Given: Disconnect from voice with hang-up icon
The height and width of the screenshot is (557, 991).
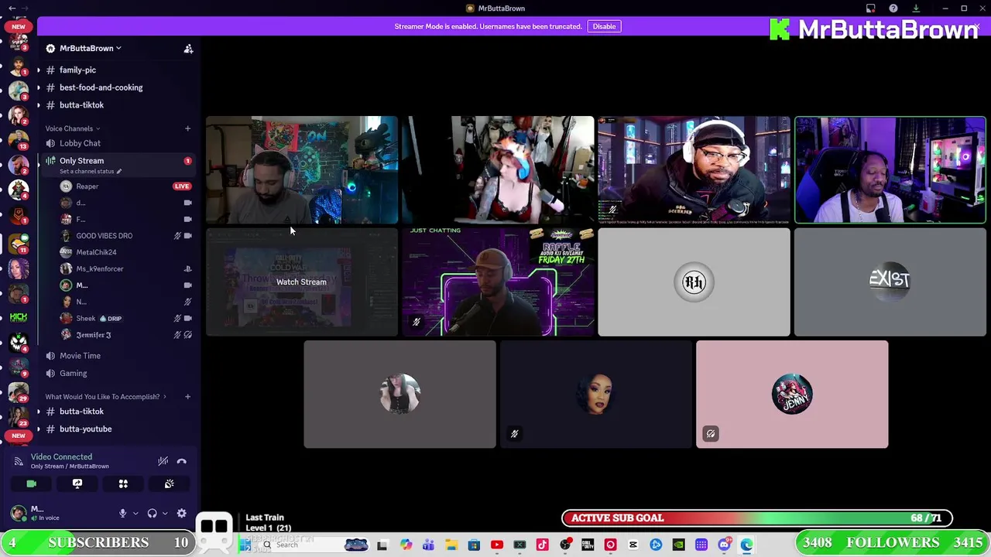Looking at the screenshot, I should point(181,461).
